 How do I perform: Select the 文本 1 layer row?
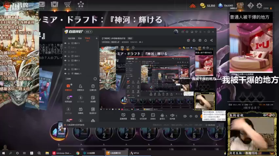pyautogui.click(x=81, y=56)
